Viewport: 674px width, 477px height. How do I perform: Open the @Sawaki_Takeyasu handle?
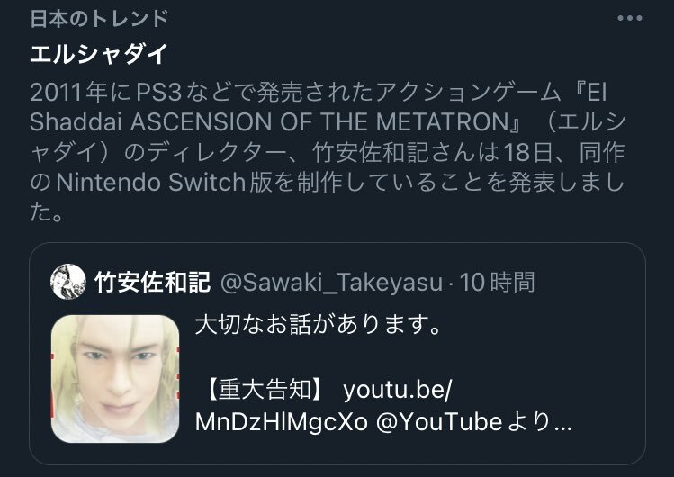tap(331, 283)
